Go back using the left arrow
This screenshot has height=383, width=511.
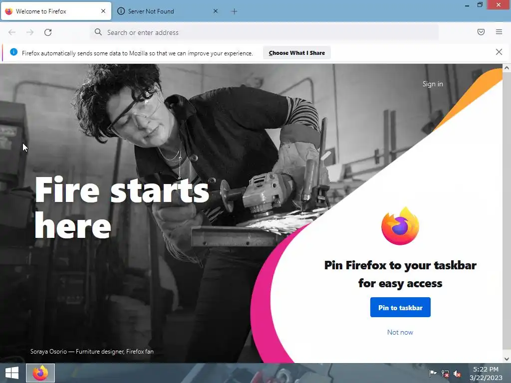click(12, 32)
